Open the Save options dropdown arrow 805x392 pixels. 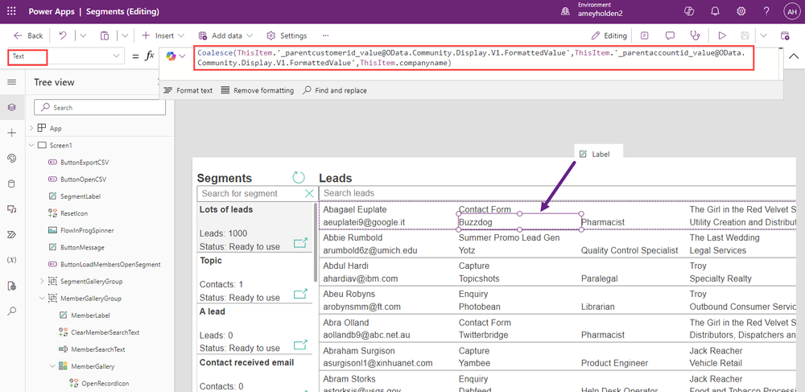point(763,35)
